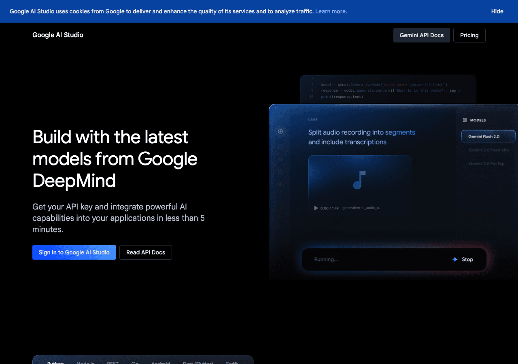This screenshot has width=518, height=364.
Task: Switch to the Dart (Flutter) tab
Action: coord(197,362)
